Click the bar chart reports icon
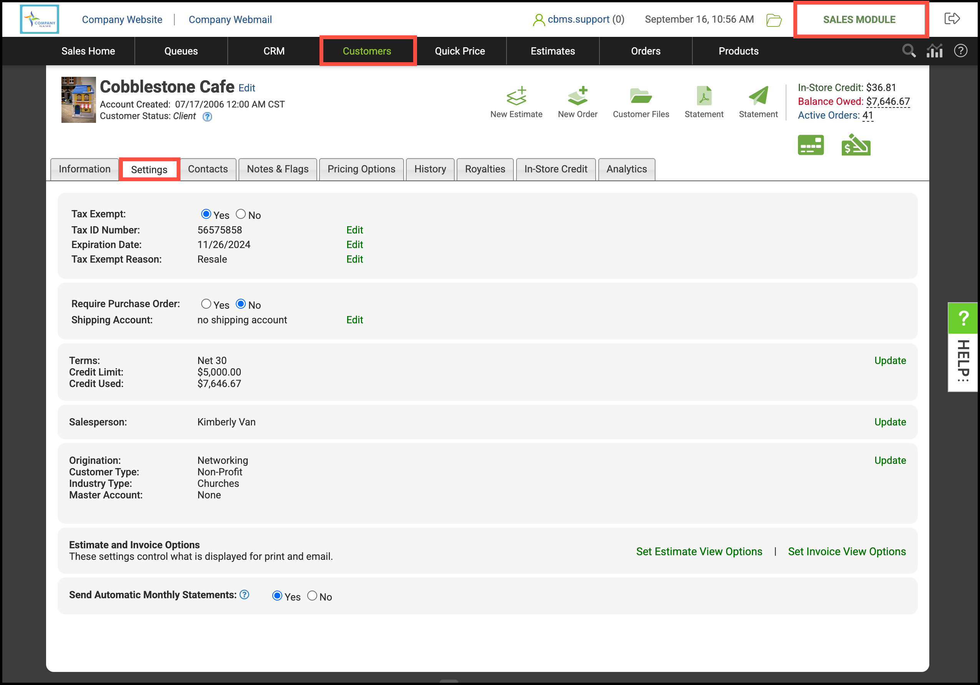The image size is (980, 685). tap(934, 51)
